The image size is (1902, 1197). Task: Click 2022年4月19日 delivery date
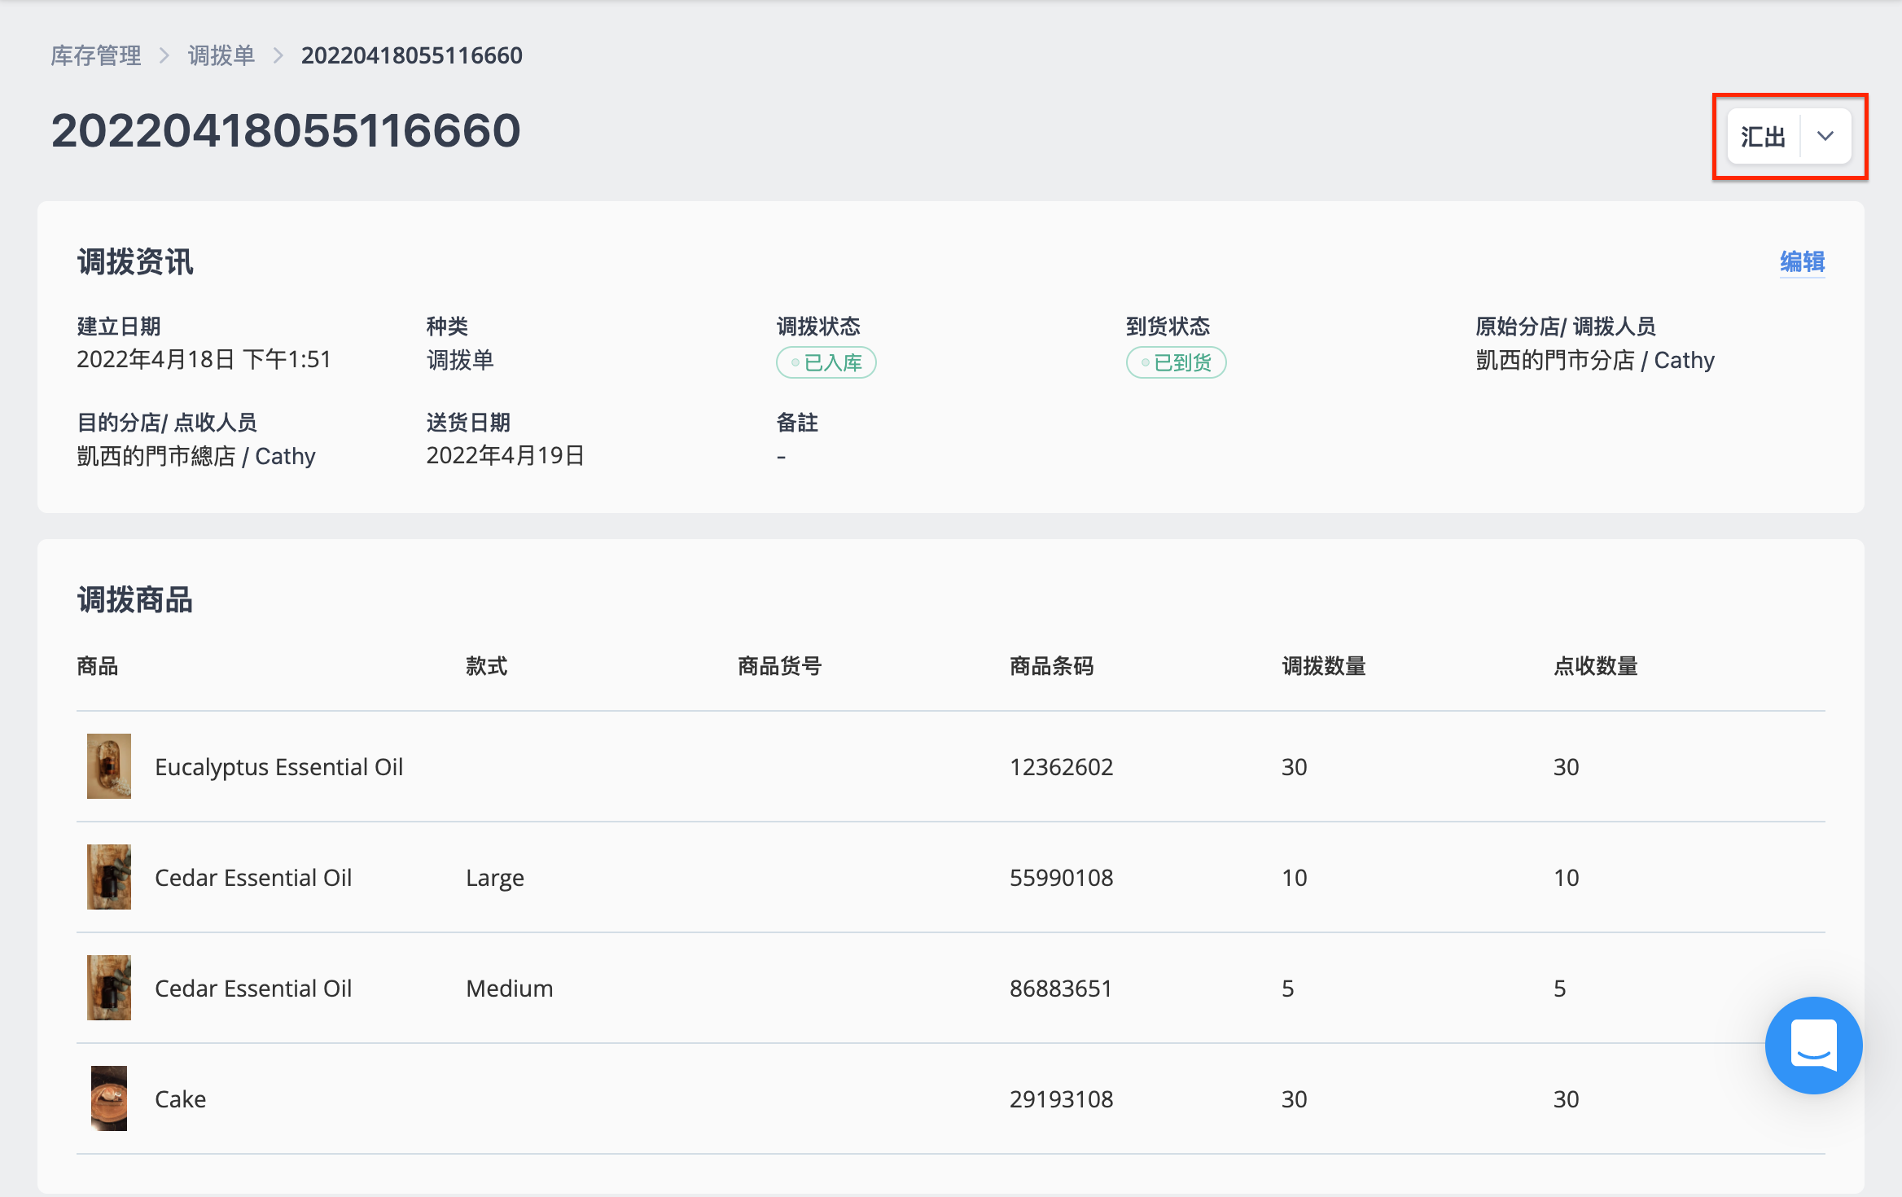[506, 455]
